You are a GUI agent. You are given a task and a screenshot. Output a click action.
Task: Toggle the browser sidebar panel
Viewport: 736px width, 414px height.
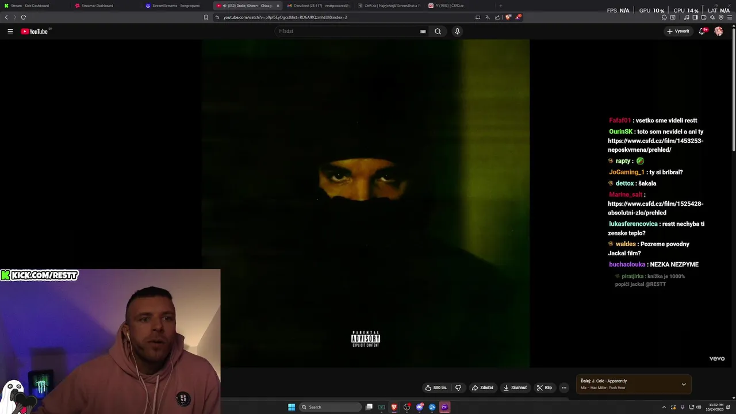695,17
